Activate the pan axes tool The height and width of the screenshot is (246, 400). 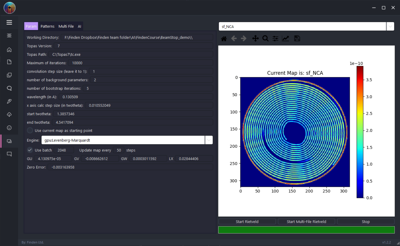point(255,39)
